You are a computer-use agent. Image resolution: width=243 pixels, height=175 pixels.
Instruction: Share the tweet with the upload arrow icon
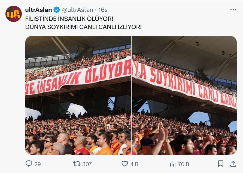(233, 164)
